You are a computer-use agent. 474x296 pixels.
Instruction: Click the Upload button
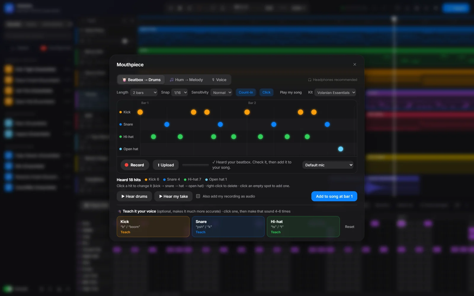[x=166, y=165]
